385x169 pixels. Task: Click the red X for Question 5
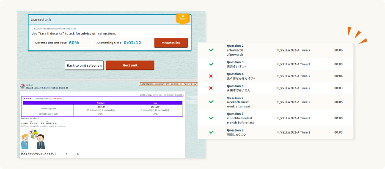(x=211, y=88)
